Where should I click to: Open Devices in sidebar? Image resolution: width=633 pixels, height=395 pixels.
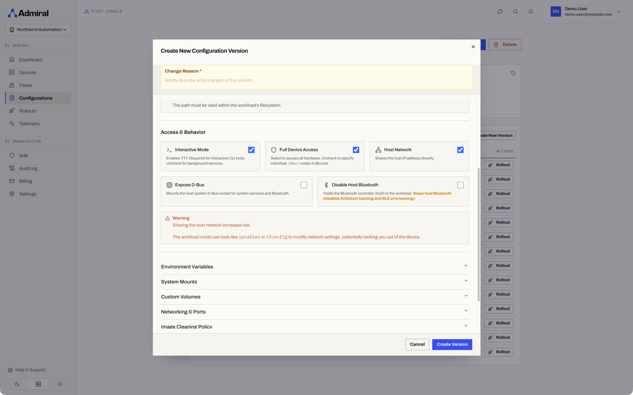point(38,73)
